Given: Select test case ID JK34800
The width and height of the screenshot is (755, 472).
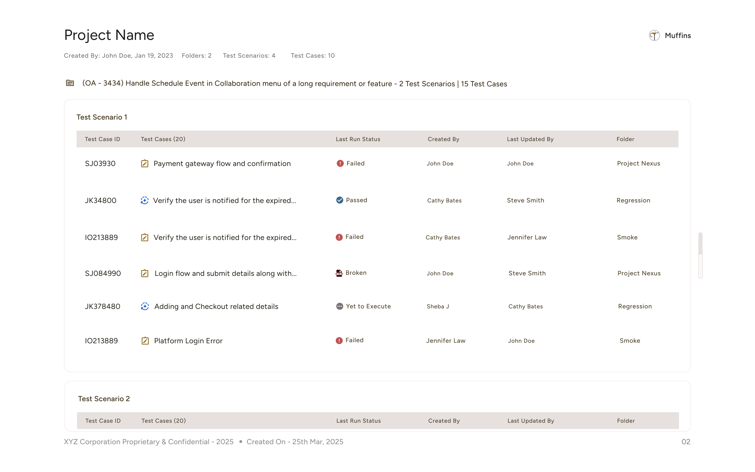Looking at the screenshot, I should coord(100,200).
